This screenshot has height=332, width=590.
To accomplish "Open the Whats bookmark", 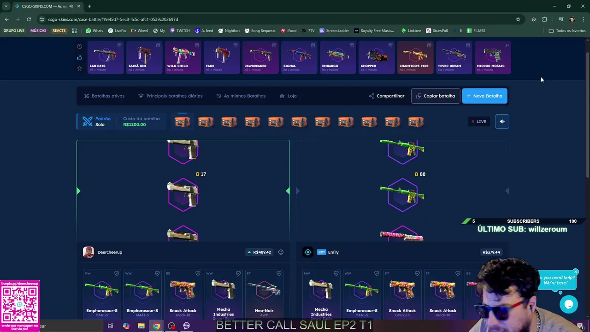I will [x=94, y=31].
